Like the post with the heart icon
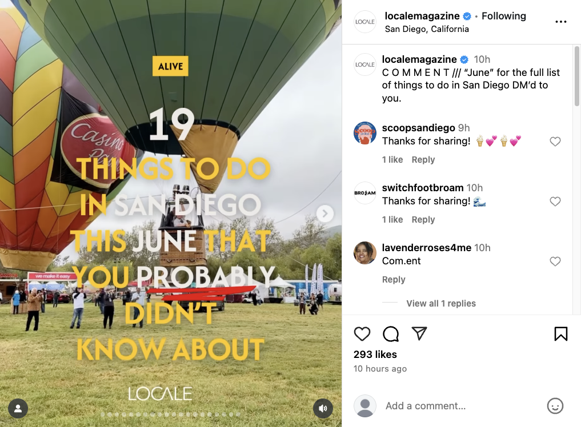 [362, 334]
